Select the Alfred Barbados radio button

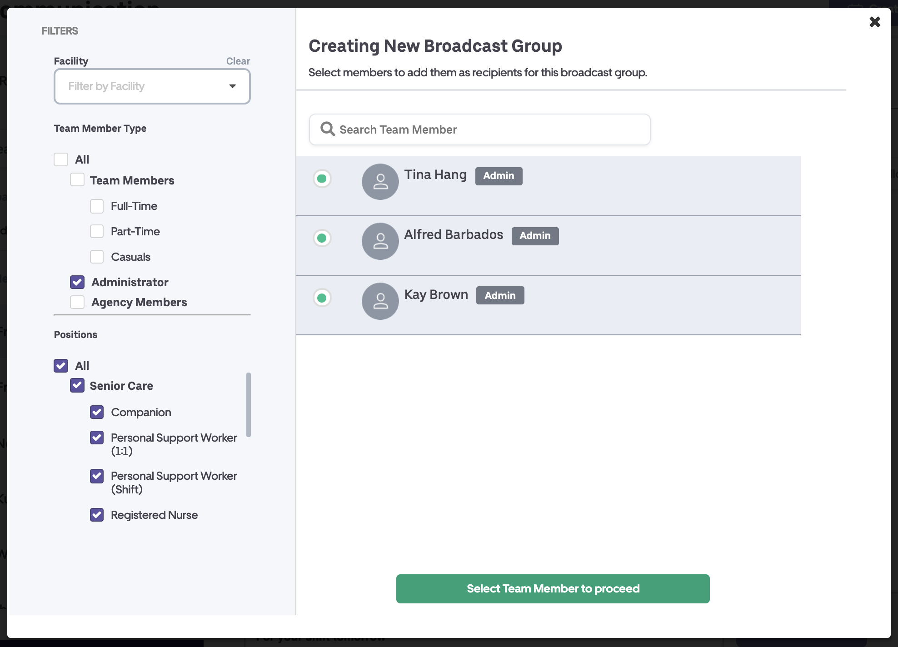tap(322, 238)
